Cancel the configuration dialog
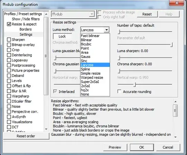Viewport: 187px width, 155px height. (x=168, y=147)
